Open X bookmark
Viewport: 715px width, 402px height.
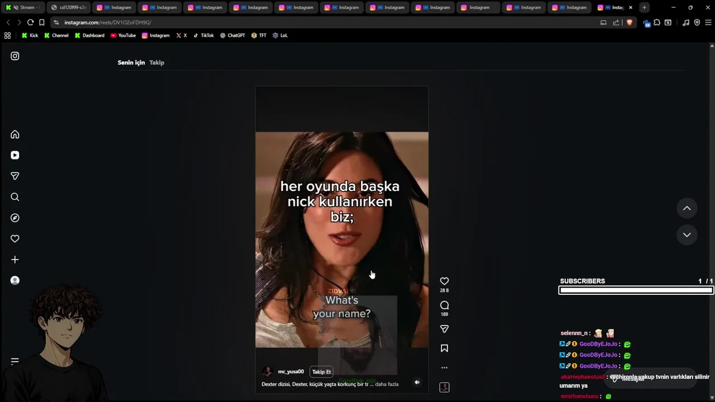pos(182,35)
